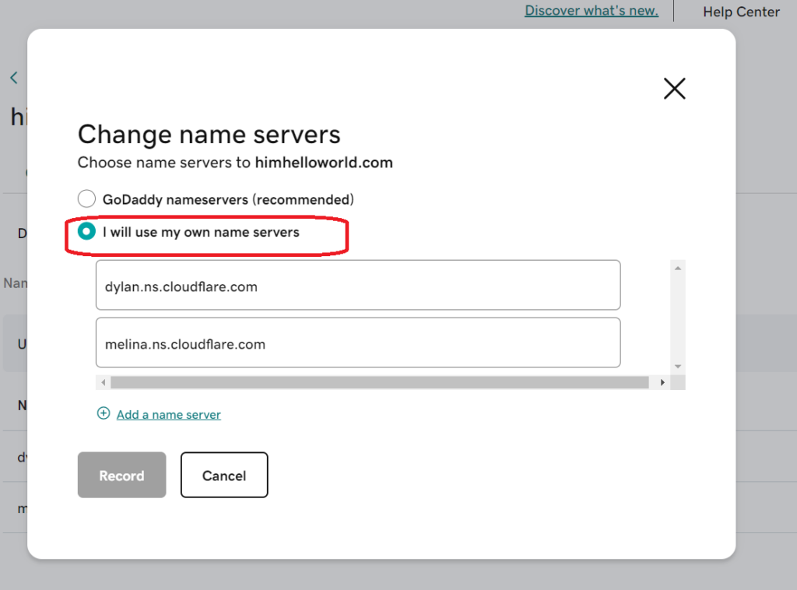Screen dimensions: 797x590
Task: Click the Cancel button
Action: coord(224,475)
